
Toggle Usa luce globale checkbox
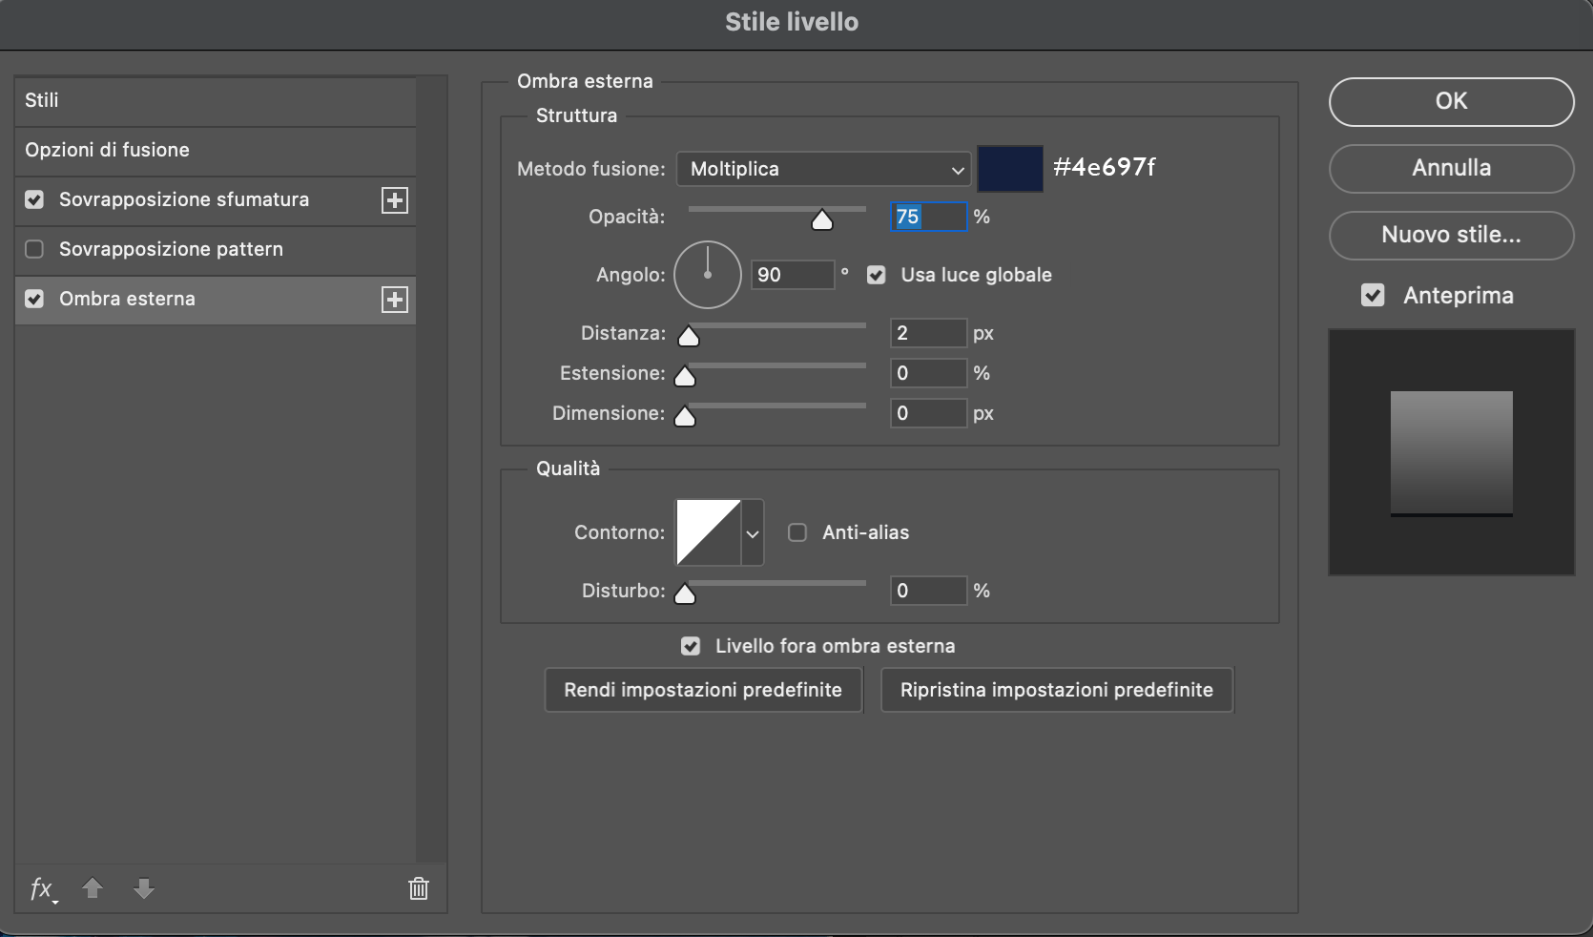(x=877, y=275)
